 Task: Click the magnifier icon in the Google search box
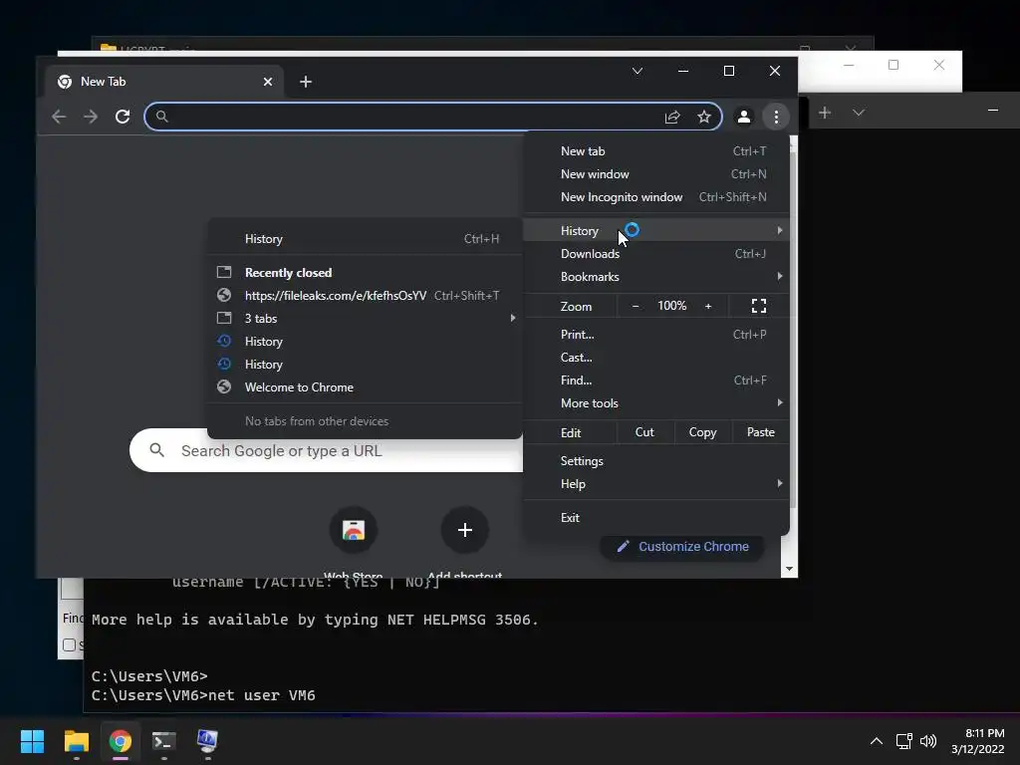[x=156, y=450]
